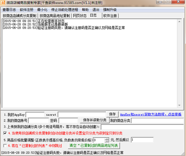Open the 查看日志 menu
This screenshot has width=186, height=156.
tap(9, 10)
